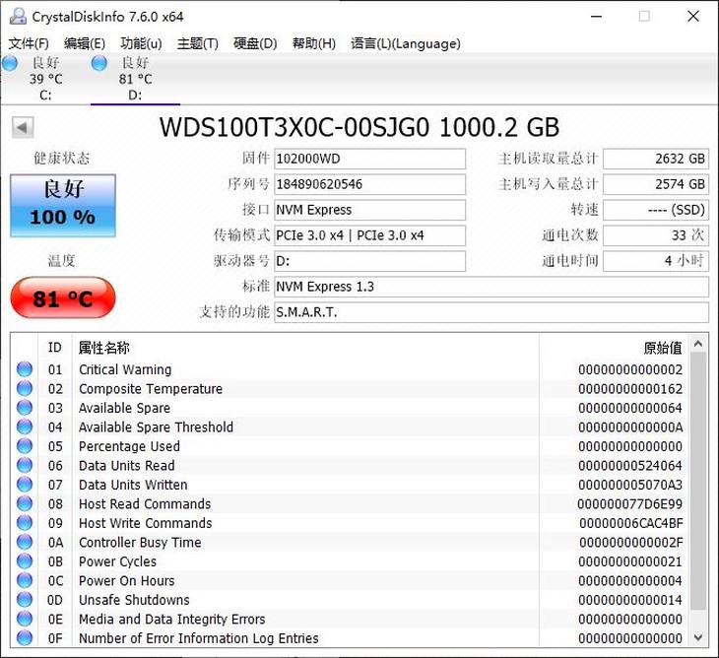Click status orb of Critical Warning row
The height and width of the screenshot is (658, 719).
[x=25, y=369]
